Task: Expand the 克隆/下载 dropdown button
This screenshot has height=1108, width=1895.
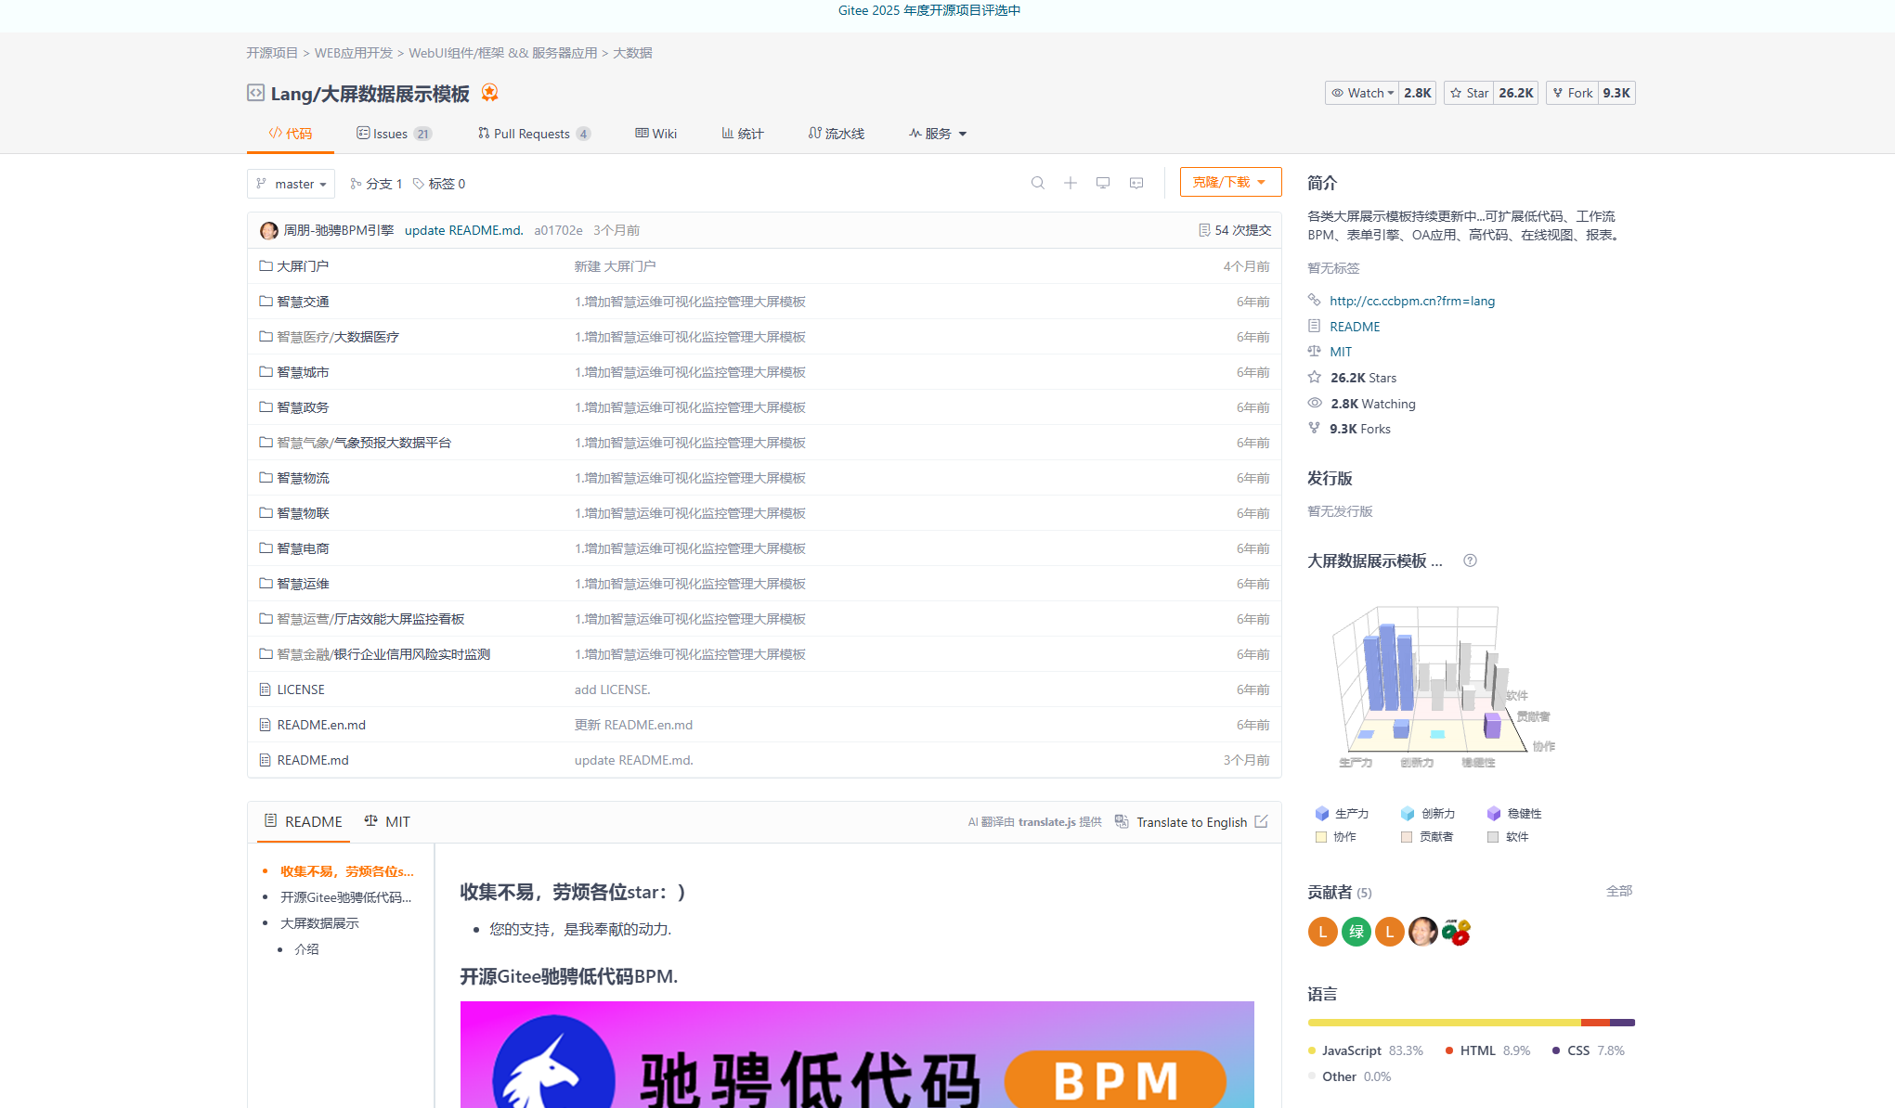Action: click(1229, 182)
